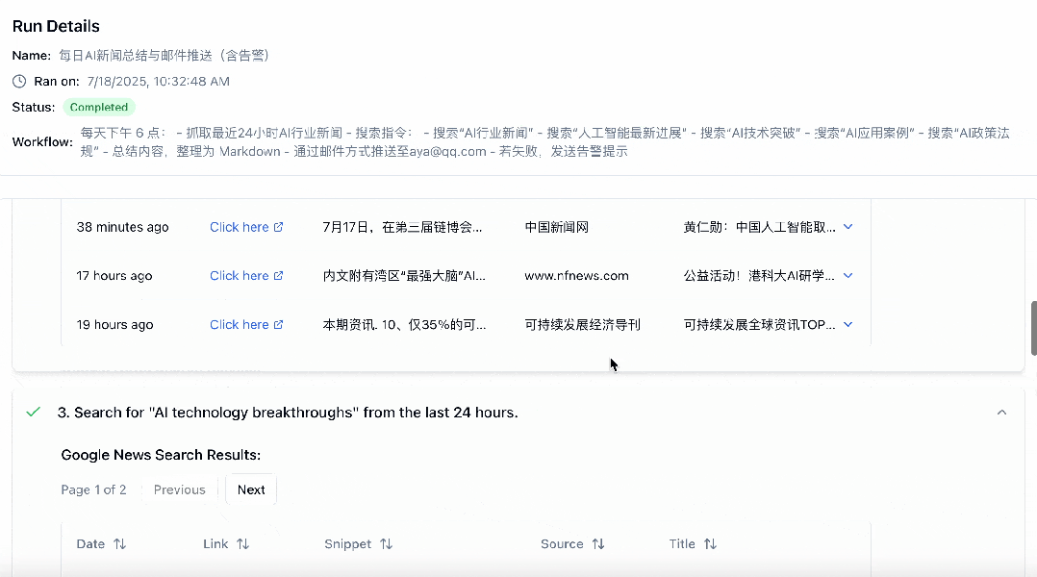1037x577 pixels.
Task: Expand the 公益活动 news row chevron
Action: [847, 275]
